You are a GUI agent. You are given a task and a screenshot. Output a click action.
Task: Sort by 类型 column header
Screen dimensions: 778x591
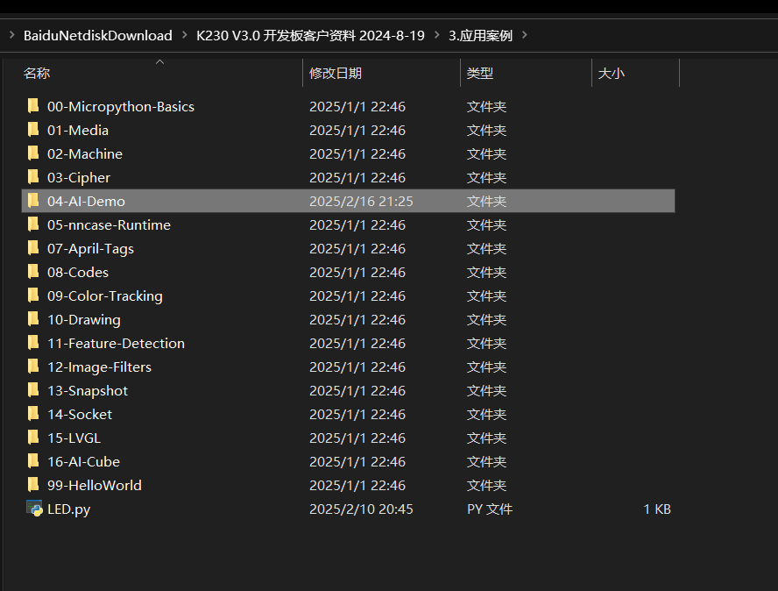click(479, 74)
